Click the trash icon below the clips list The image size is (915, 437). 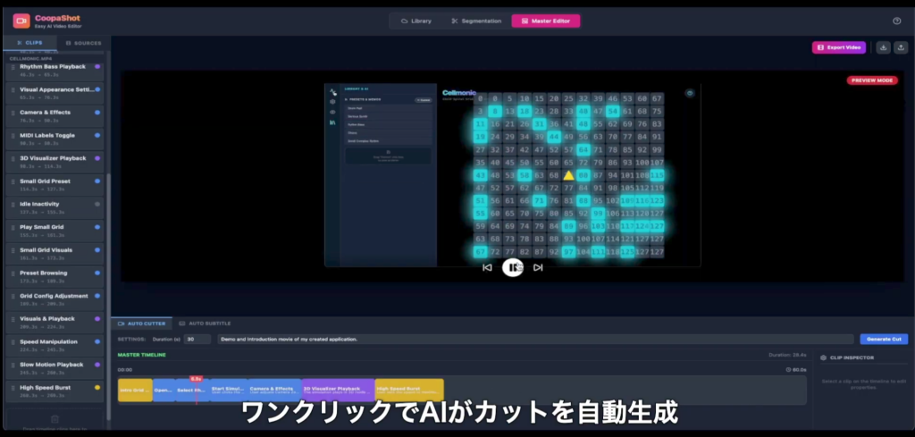pos(54,418)
